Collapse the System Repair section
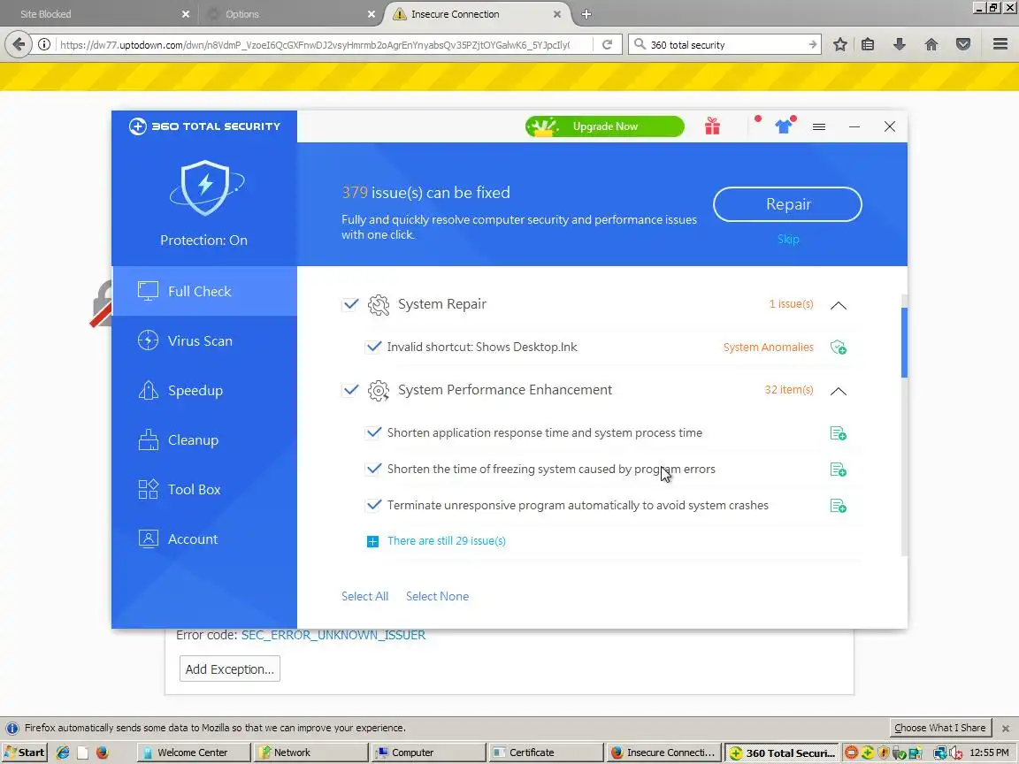Viewport: 1019px width, 764px height. [x=839, y=305]
